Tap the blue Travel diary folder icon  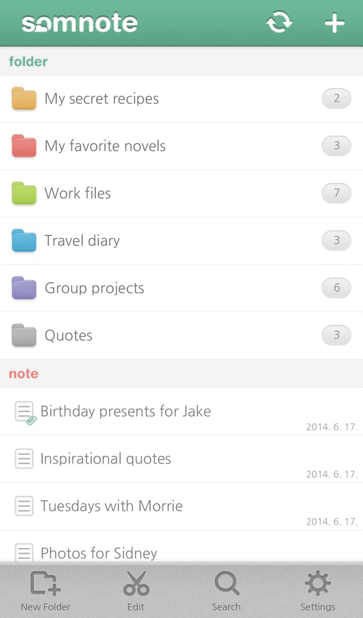[x=24, y=241]
